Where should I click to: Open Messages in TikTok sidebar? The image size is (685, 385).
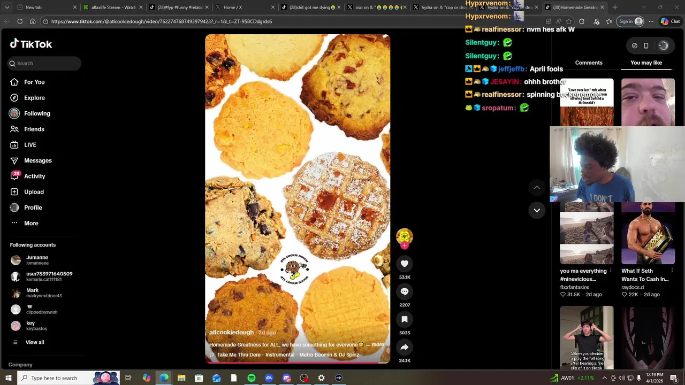tap(37, 160)
